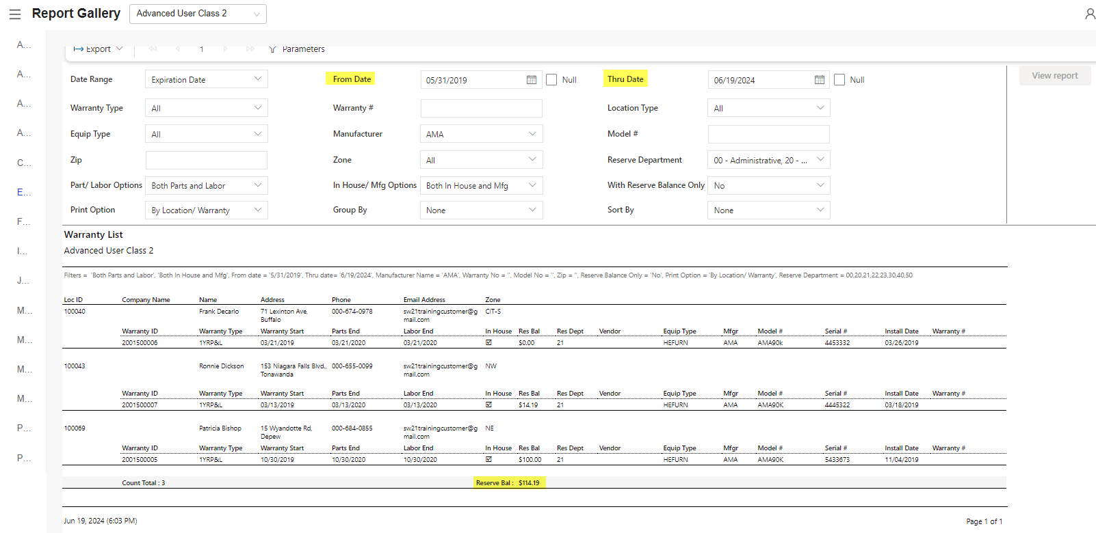
Task: Expand the Equip Type dropdown
Action: 207,134
